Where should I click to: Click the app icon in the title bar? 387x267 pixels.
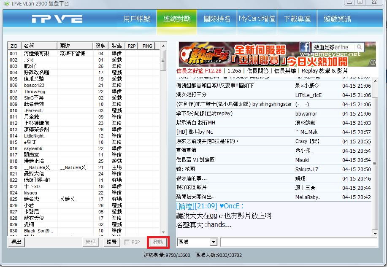point(5,4)
